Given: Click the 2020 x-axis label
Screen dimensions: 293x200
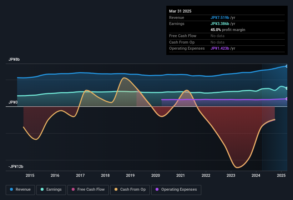Looking at the screenshot, I should [156, 175].
